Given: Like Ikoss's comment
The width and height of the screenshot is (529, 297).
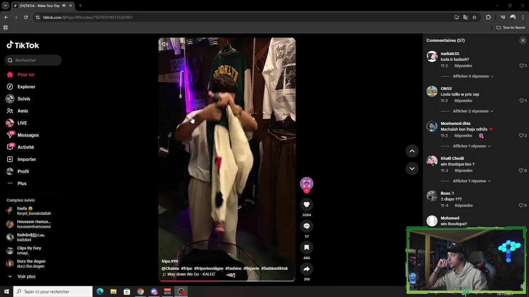Looking at the screenshot, I should pyautogui.click(x=521, y=205).
